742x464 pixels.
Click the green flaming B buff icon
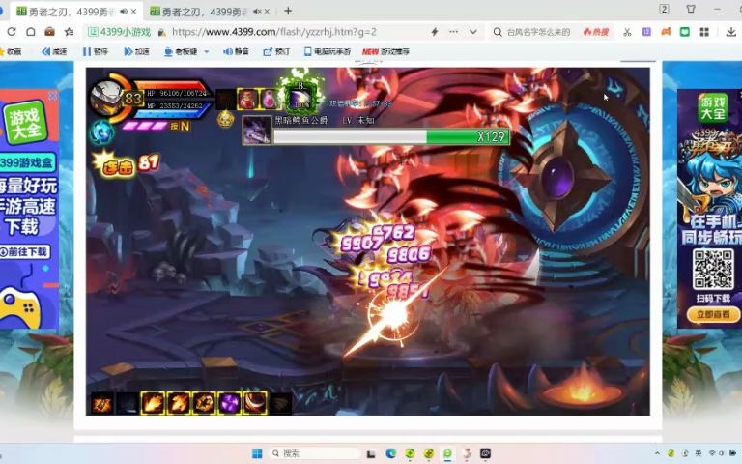[300, 95]
